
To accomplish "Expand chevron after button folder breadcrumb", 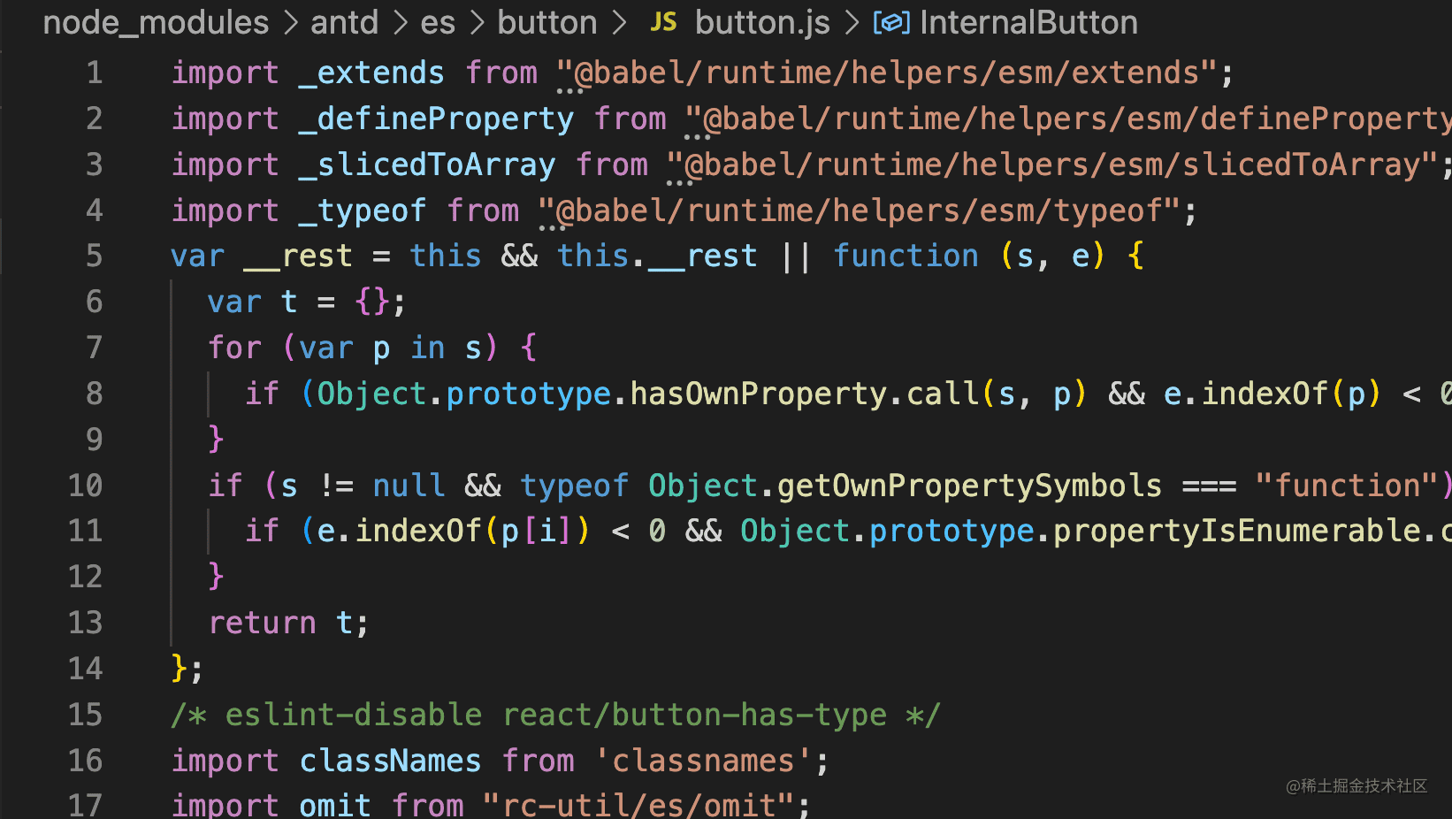I will click(619, 23).
